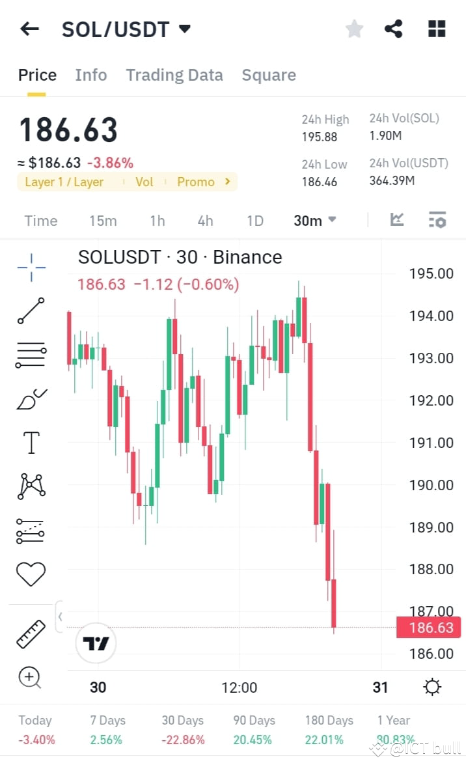Open chart display settings gear
Screen dimensions: 466x763
pyautogui.click(x=432, y=686)
